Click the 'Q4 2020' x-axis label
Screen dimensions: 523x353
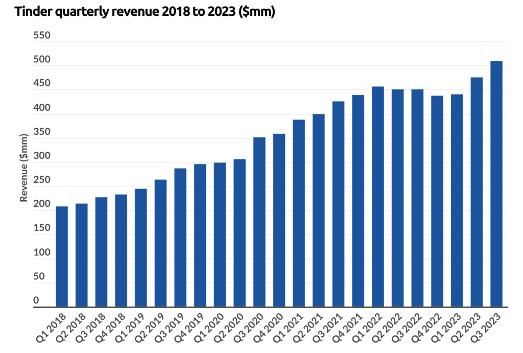269,328
